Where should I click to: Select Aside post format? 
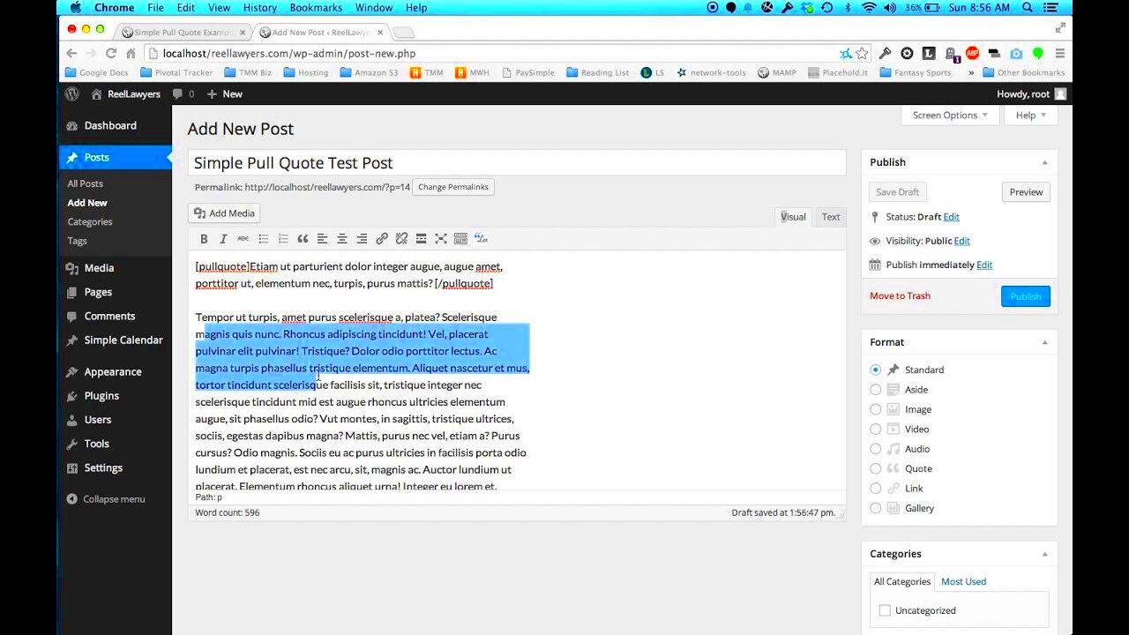tap(875, 390)
